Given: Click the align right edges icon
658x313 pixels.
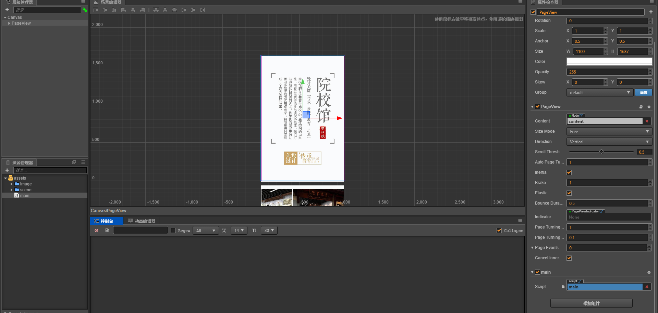Looking at the screenshot, I should pos(142,10).
